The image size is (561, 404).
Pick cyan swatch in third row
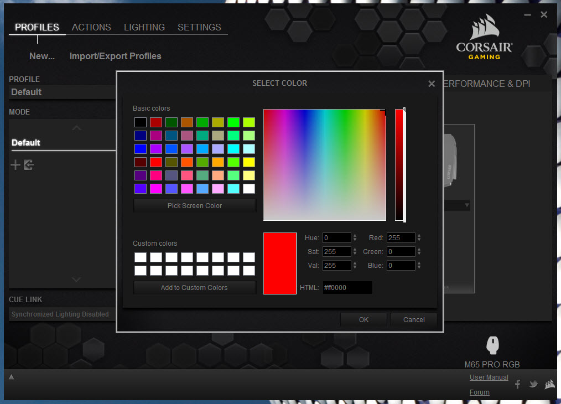tap(233, 149)
